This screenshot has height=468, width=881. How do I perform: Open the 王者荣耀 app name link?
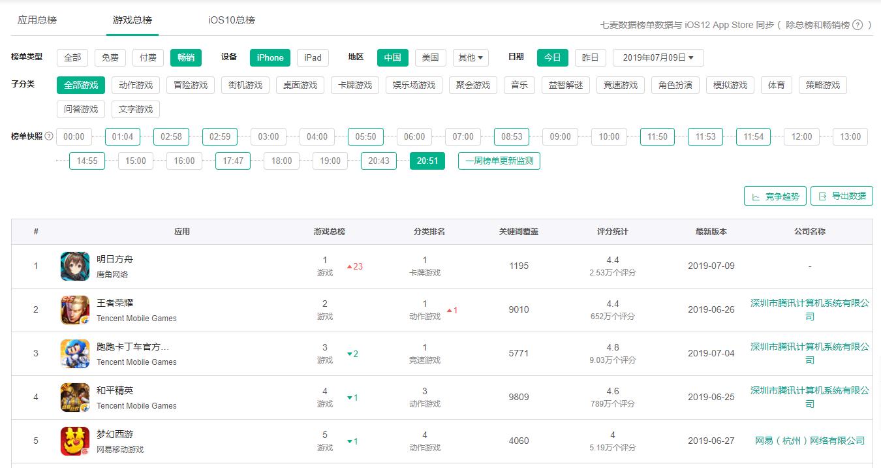[115, 303]
